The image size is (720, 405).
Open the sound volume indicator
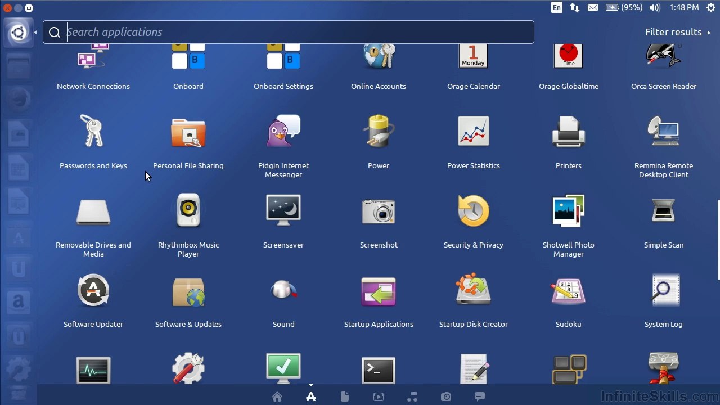pyautogui.click(x=655, y=7)
